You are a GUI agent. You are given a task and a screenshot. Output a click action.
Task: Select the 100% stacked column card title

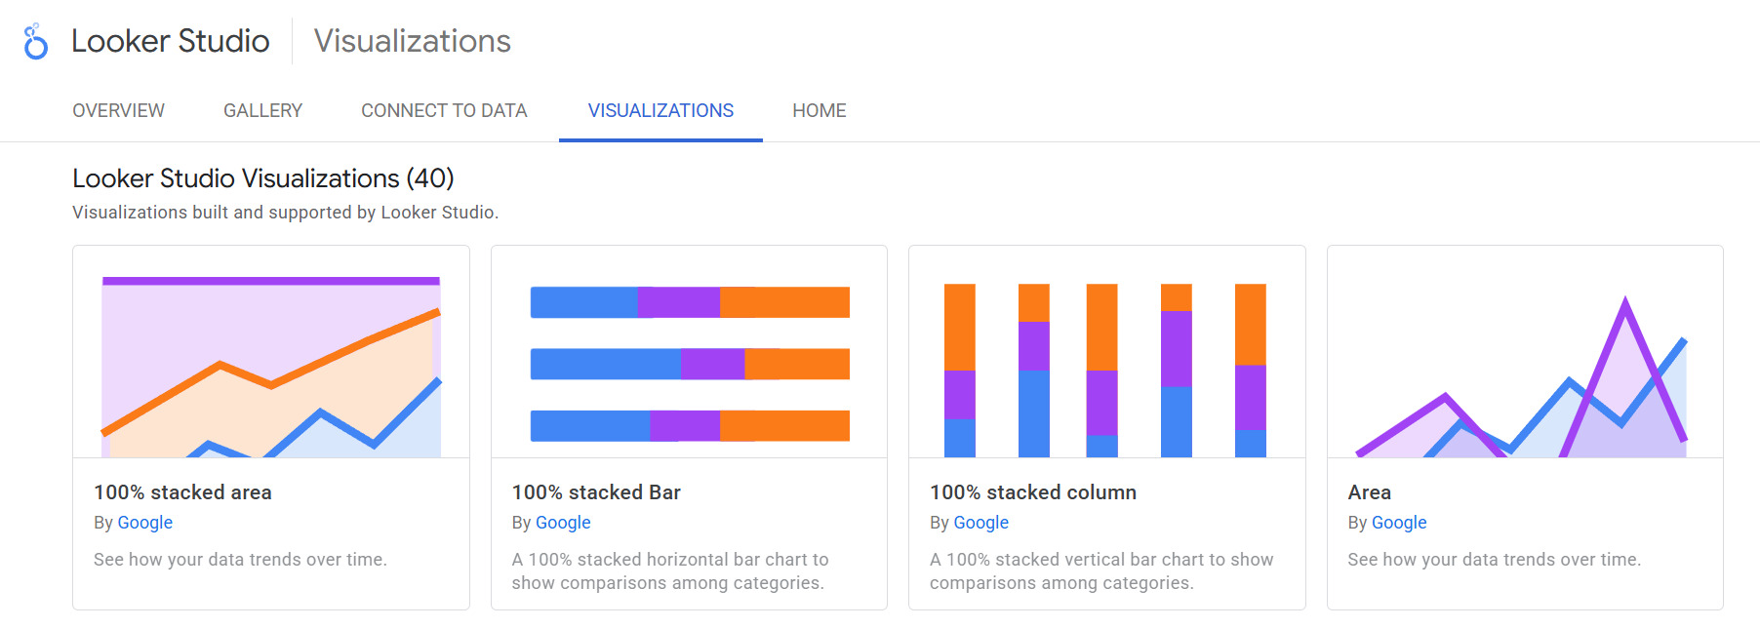point(1033,492)
